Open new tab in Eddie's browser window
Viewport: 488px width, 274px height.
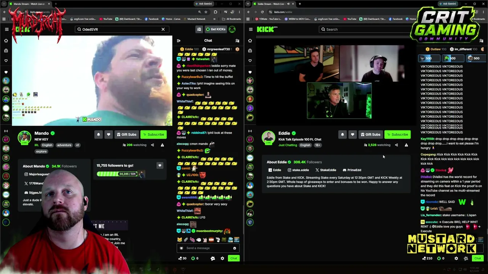(300, 4)
